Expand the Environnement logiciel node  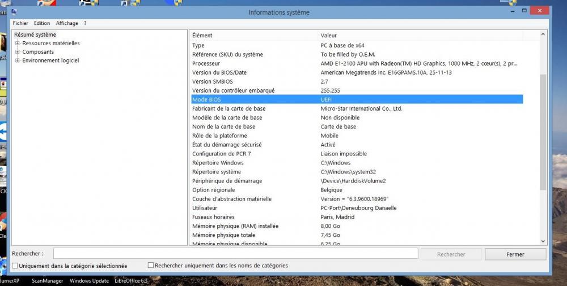click(x=18, y=60)
